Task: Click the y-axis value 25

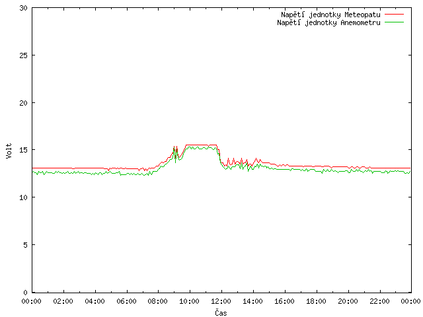Action: (x=24, y=55)
